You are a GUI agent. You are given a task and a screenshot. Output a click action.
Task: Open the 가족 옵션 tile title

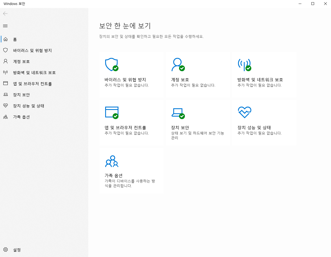pyautogui.click(x=113, y=176)
